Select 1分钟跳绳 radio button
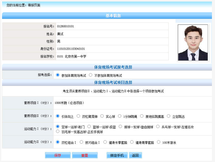 click(120, 116)
